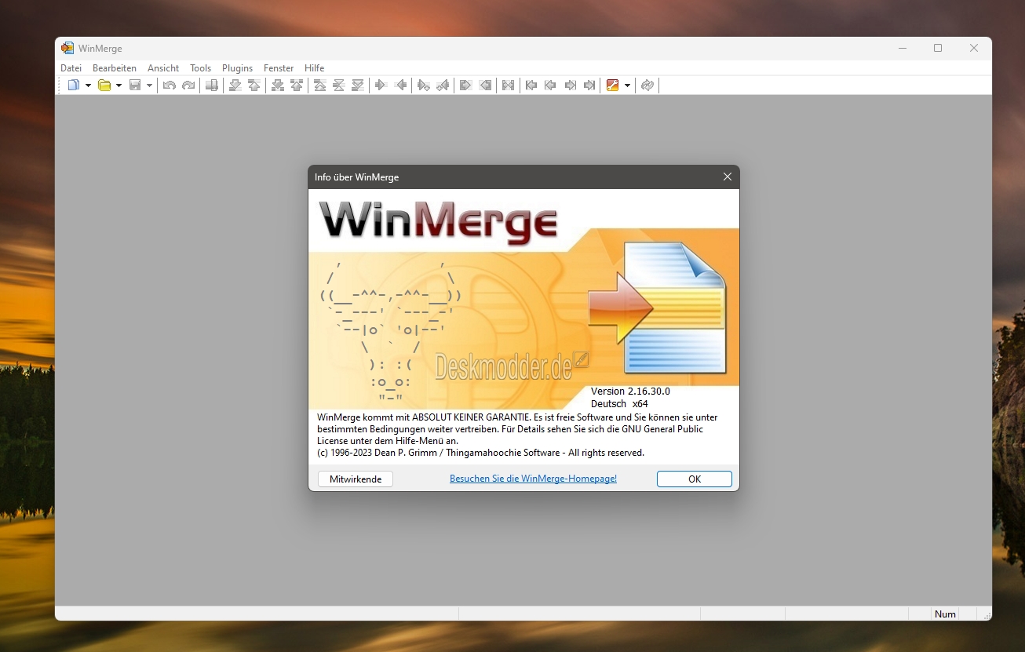Jump to Next Conflict icon
The width and height of the screenshot is (1025, 652).
(x=277, y=85)
